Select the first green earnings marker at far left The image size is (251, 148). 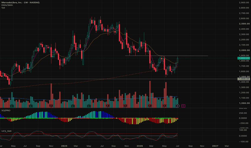(12, 106)
